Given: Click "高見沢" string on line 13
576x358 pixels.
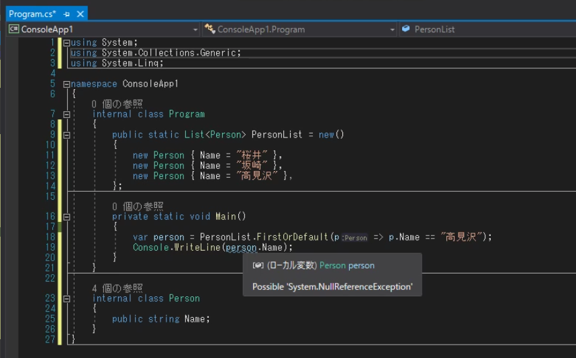Looking at the screenshot, I should point(256,176).
